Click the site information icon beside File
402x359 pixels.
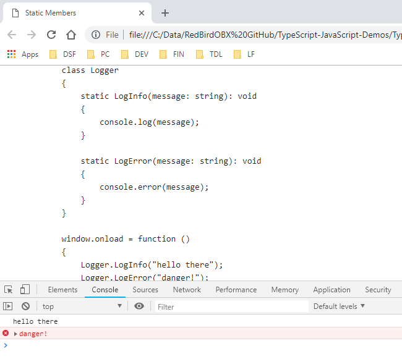pos(96,35)
